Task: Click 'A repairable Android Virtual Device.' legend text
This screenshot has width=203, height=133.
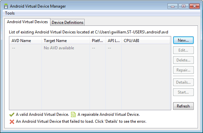Action: pyautogui.click(x=108, y=114)
